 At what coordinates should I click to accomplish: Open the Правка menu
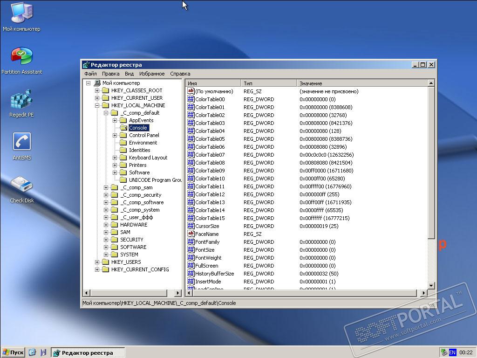[110, 74]
